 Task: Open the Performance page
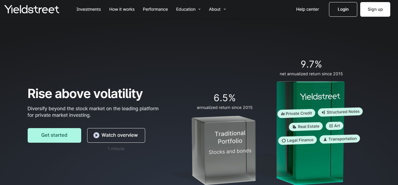155,9
